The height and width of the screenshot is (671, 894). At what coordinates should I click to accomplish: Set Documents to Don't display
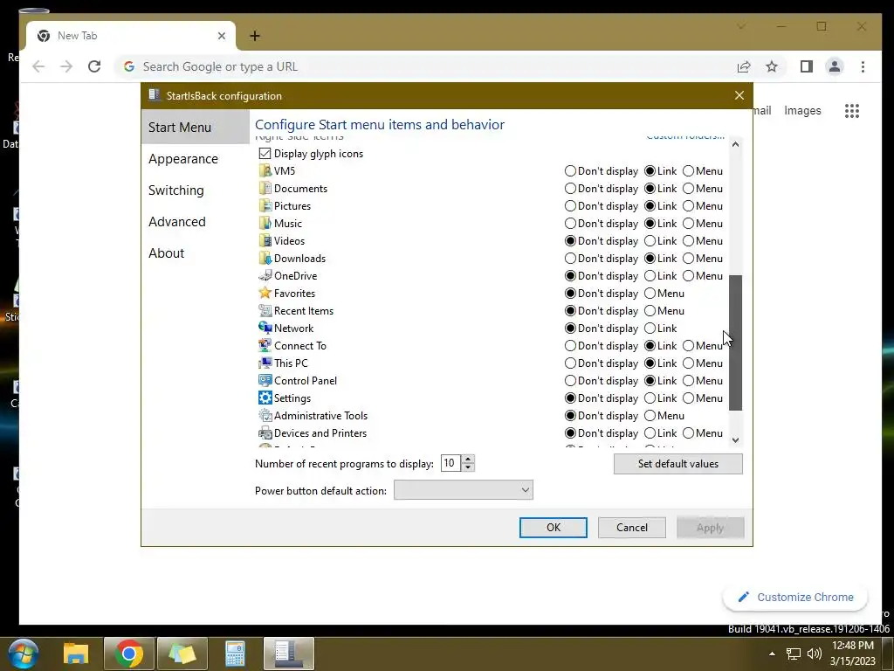(570, 189)
